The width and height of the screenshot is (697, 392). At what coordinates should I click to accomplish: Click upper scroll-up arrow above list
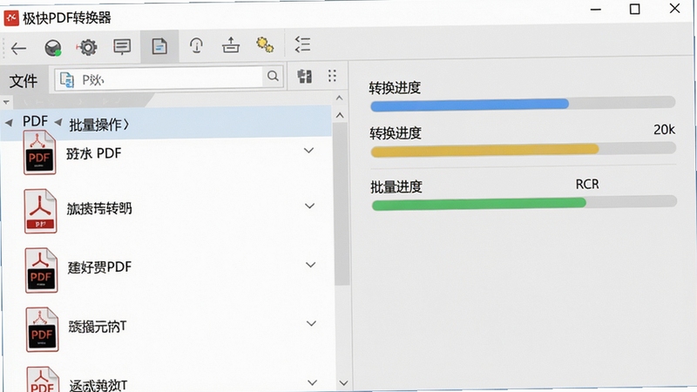[339, 98]
